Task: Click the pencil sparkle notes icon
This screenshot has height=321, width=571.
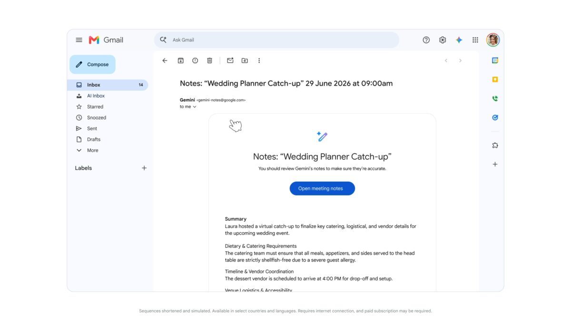Action: 322,136
